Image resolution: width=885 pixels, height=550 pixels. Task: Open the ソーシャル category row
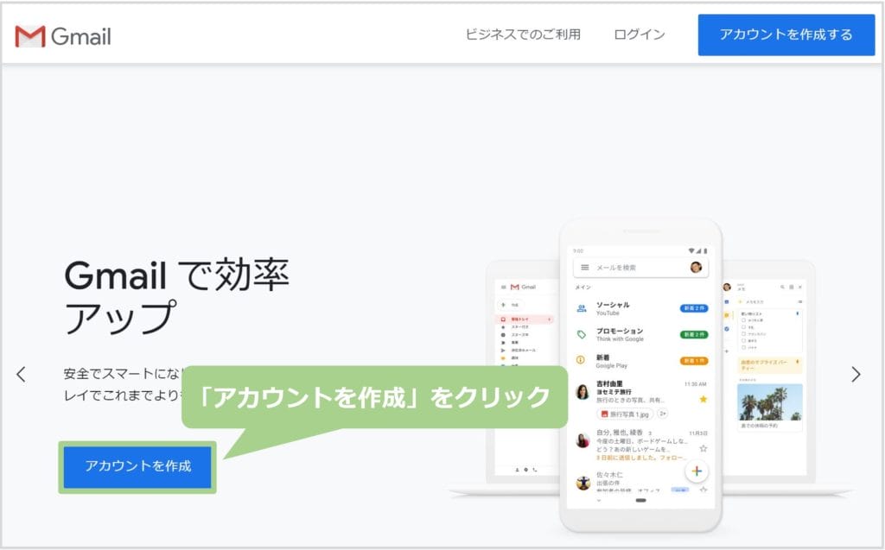(640, 308)
